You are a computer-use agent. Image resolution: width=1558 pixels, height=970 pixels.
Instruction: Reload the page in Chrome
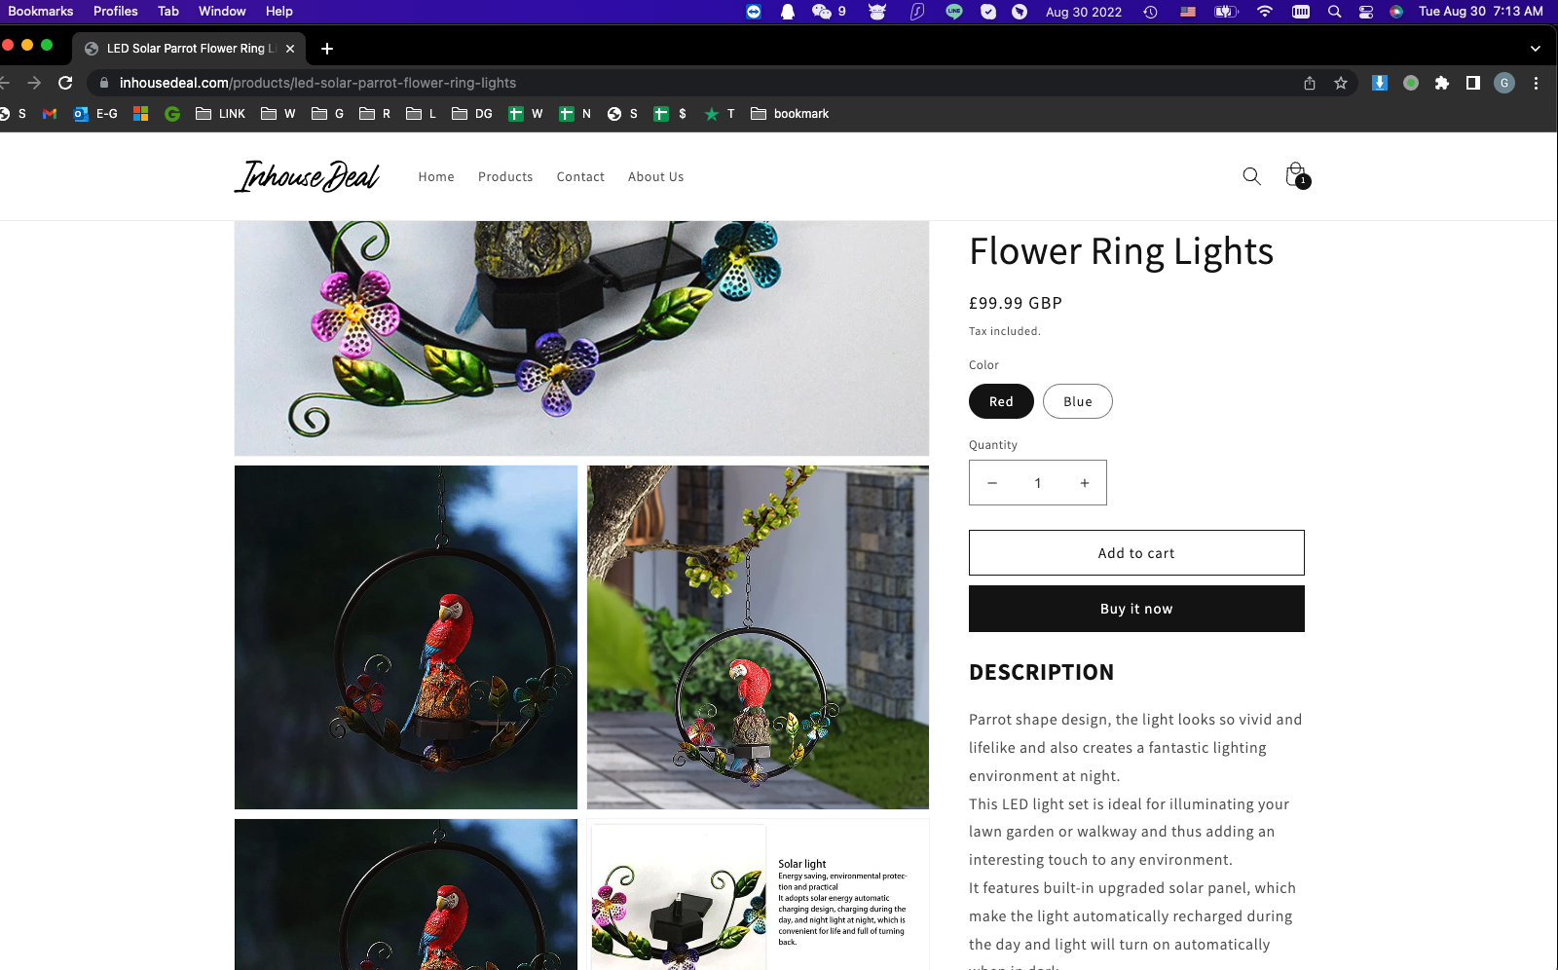pos(65,83)
